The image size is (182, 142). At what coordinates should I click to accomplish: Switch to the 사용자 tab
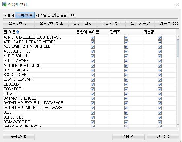[9, 15]
